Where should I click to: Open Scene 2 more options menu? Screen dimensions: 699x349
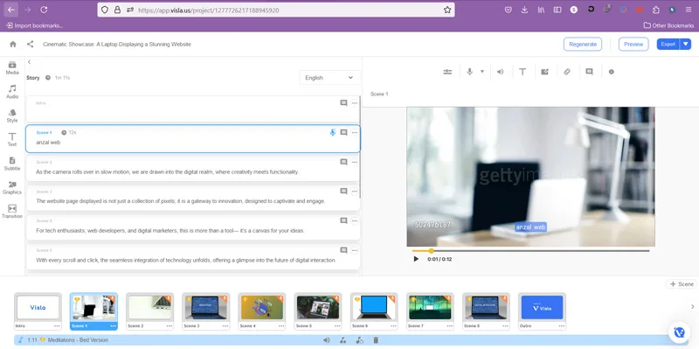[x=355, y=162]
